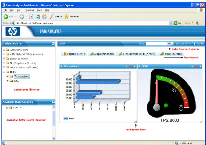Stop page loading with red X icon

click(31, 17)
